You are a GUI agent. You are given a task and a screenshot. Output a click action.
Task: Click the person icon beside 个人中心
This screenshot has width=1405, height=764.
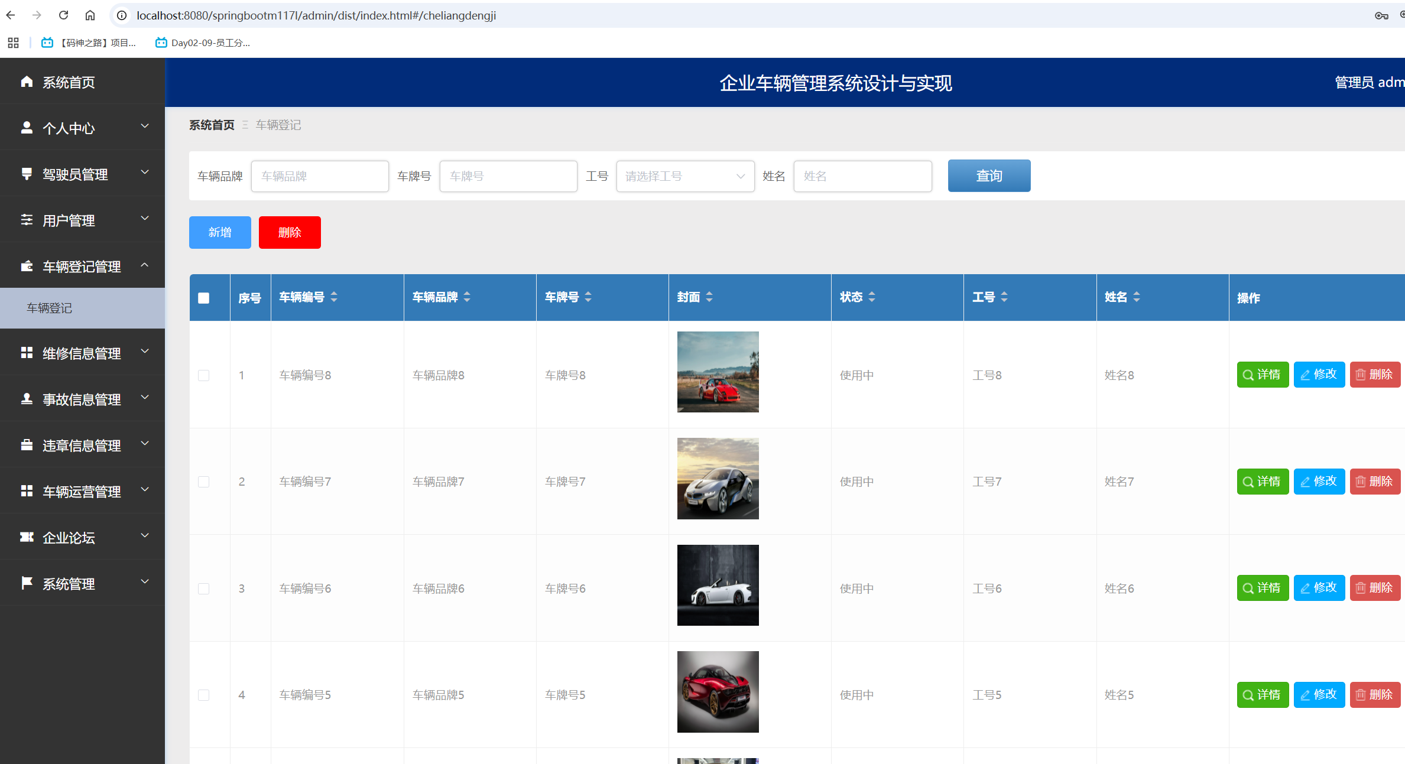[27, 128]
